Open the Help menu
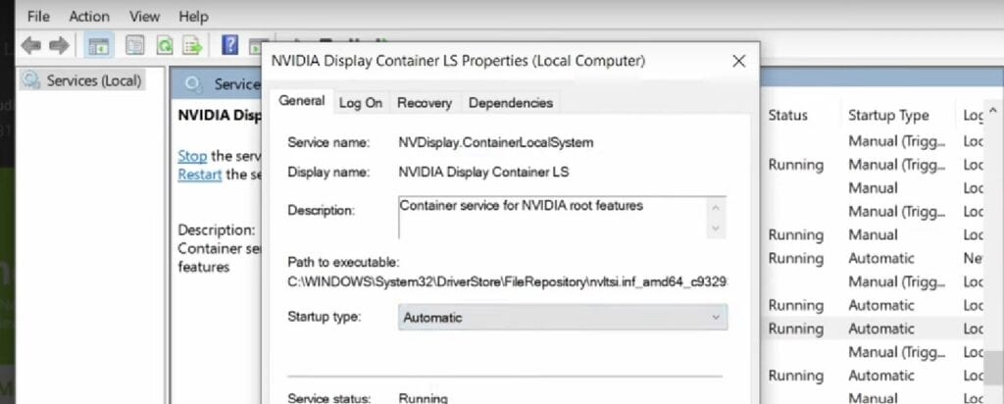This screenshot has height=404, width=1004. coord(193,16)
